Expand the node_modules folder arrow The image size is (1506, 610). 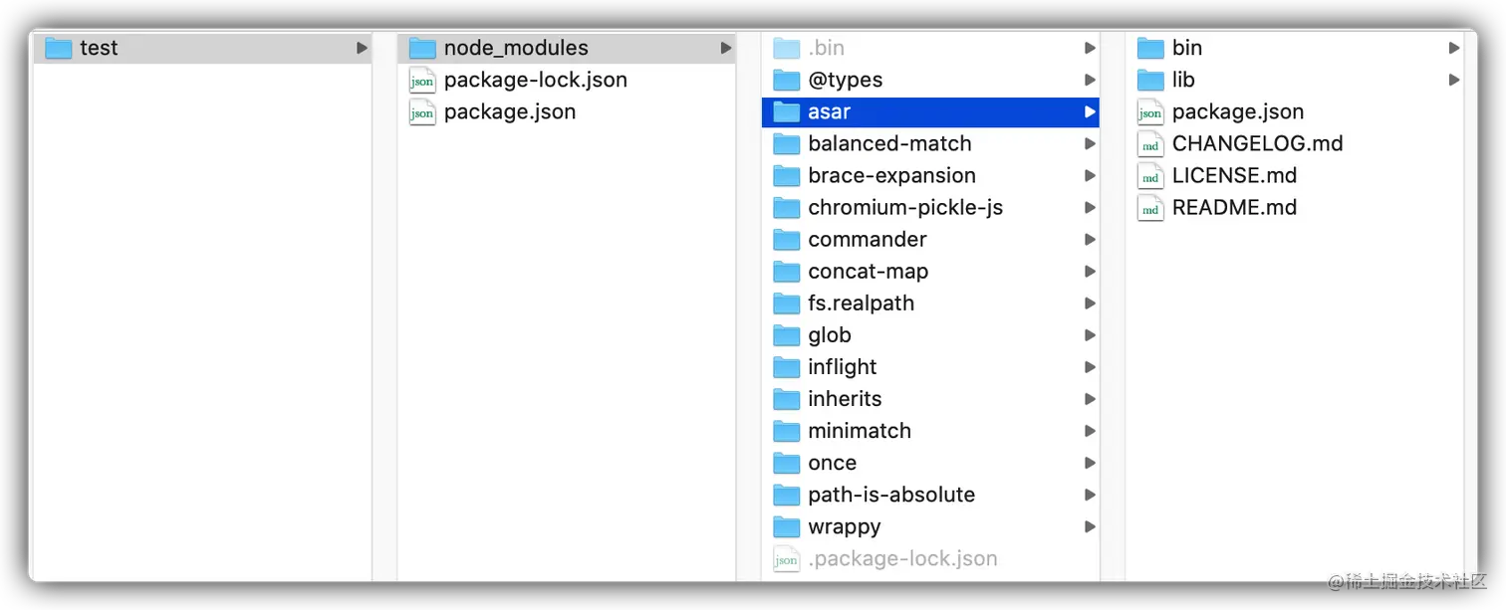[726, 48]
